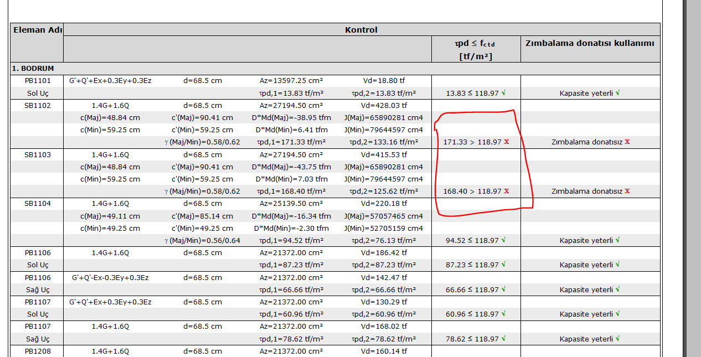Select red X after Zımbalama donatısız in SB1102 row
This screenshot has width=701, height=357.
tap(627, 142)
